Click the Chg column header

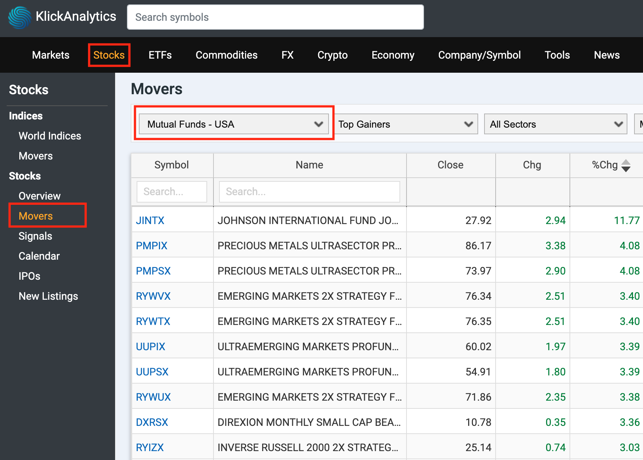pos(532,165)
